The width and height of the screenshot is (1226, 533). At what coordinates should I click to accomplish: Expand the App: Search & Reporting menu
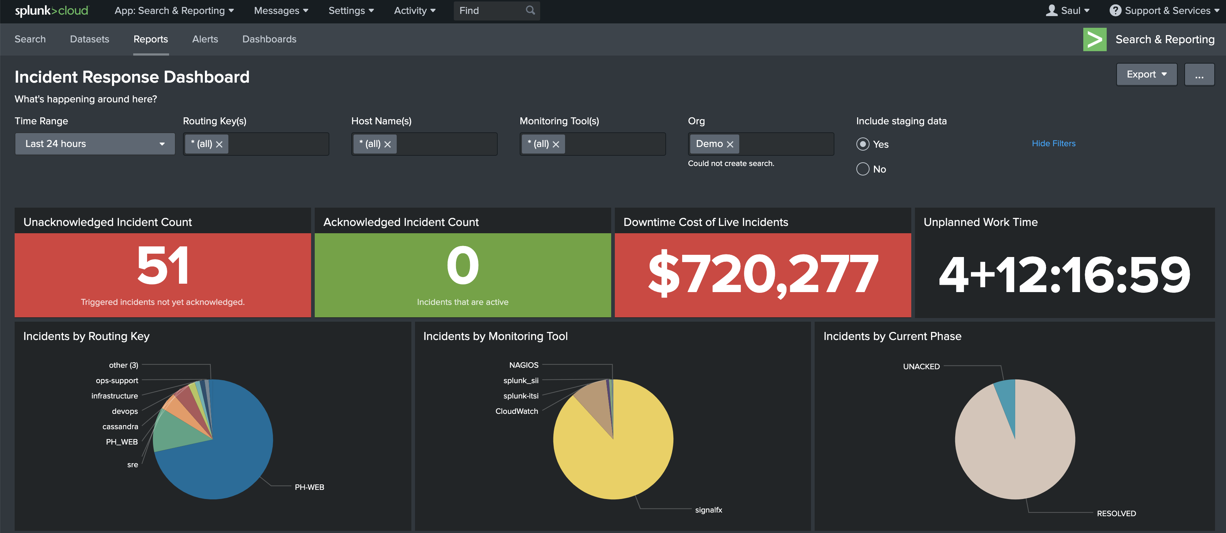coord(174,11)
